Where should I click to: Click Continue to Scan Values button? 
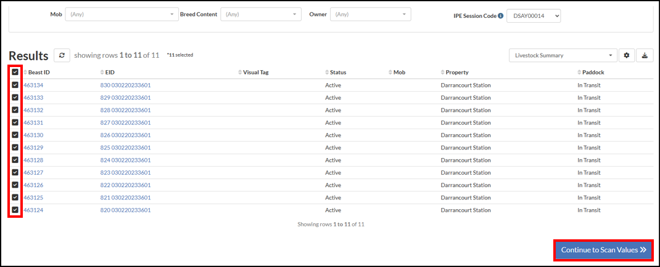(x=604, y=250)
